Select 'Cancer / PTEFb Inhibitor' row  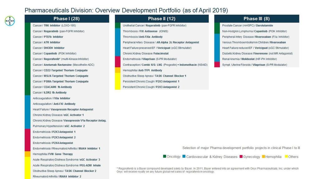67,37
